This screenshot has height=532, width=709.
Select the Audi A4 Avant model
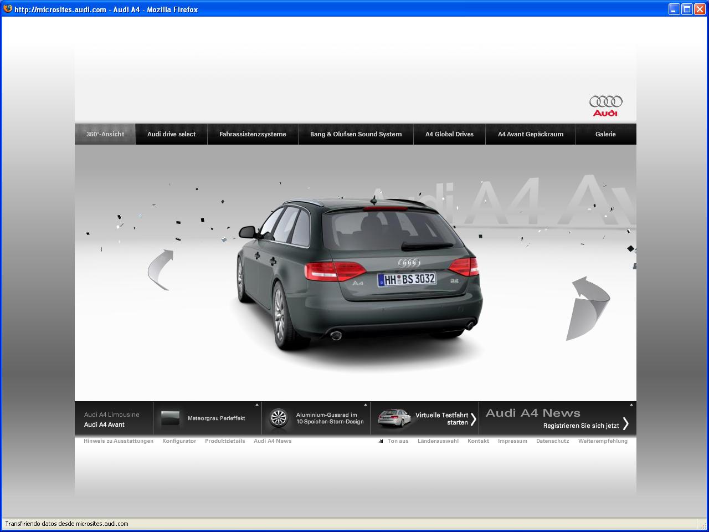(x=104, y=424)
